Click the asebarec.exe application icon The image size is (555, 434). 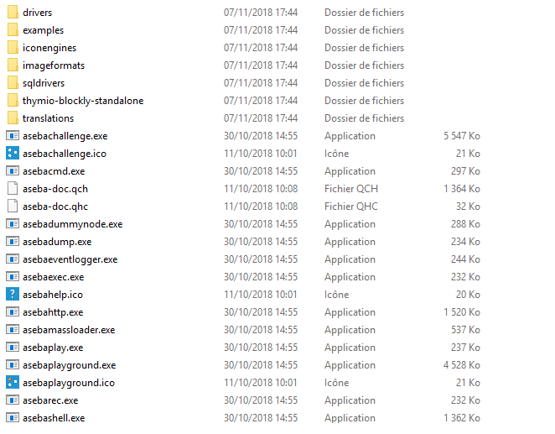coord(13,400)
